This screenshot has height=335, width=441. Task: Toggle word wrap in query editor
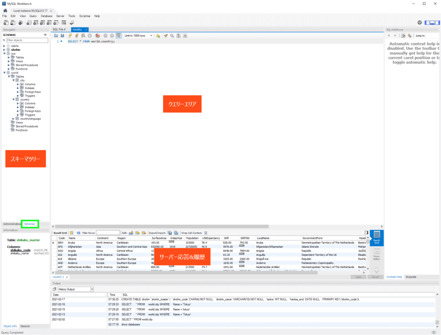pyautogui.click(x=185, y=36)
